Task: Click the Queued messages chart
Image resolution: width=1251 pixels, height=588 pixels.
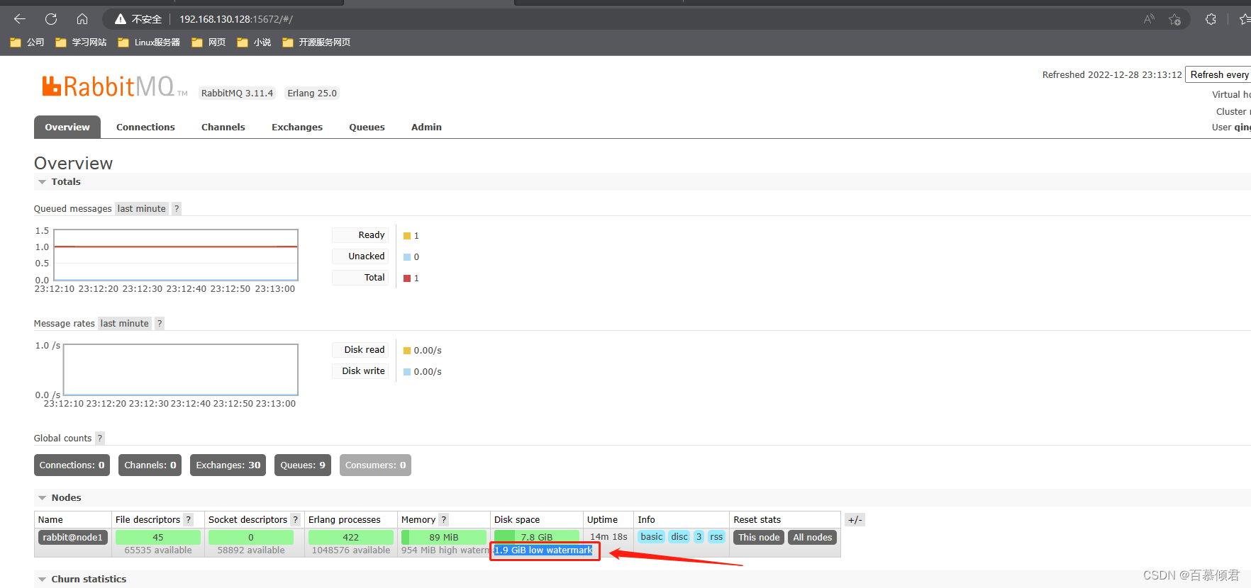Action: coord(176,255)
